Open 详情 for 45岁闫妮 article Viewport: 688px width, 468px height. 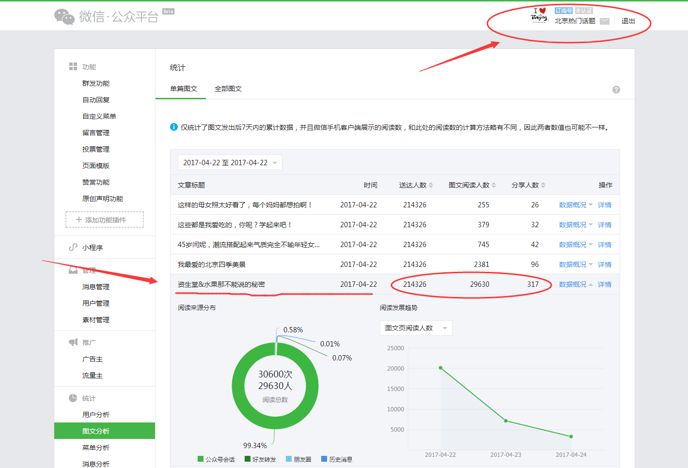coord(605,245)
